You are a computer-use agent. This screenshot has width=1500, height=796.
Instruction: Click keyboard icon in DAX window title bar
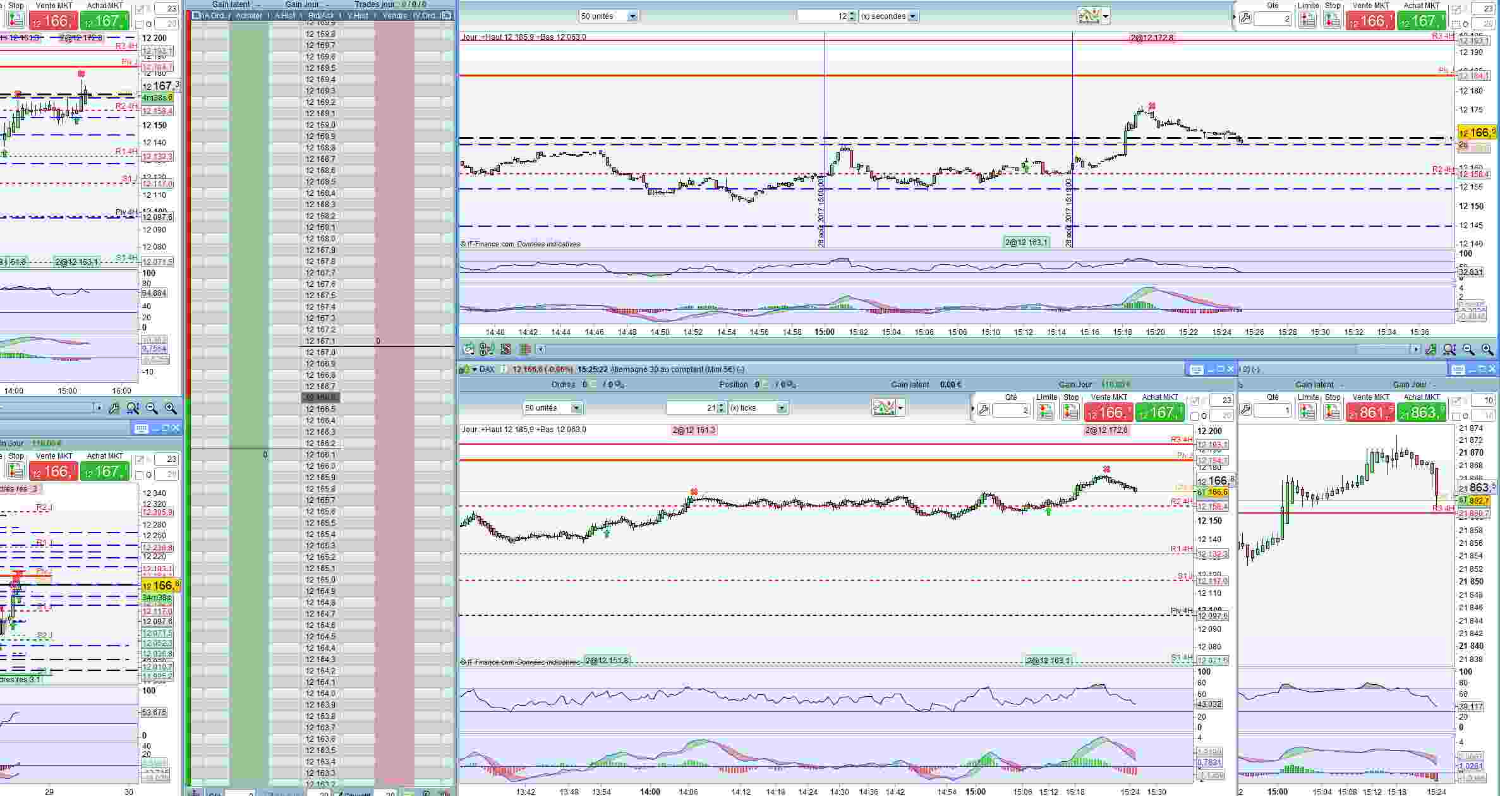1196,370
